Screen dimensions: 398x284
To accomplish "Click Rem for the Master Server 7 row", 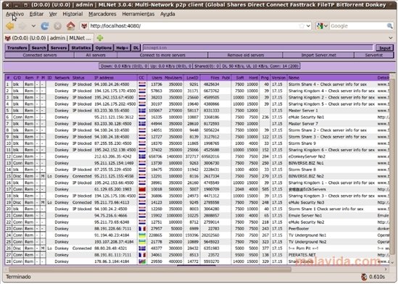I will pos(29,124).
